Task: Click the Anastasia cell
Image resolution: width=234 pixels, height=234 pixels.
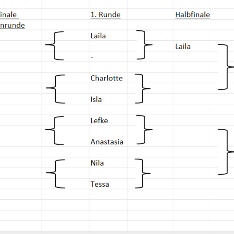Action: click(109, 141)
